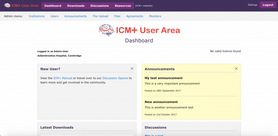Go to File Upload admin page
The width and height of the screenshot is (278, 136).
click(100, 16)
